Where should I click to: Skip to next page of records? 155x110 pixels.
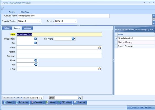pyautogui.click(x=18, y=98)
